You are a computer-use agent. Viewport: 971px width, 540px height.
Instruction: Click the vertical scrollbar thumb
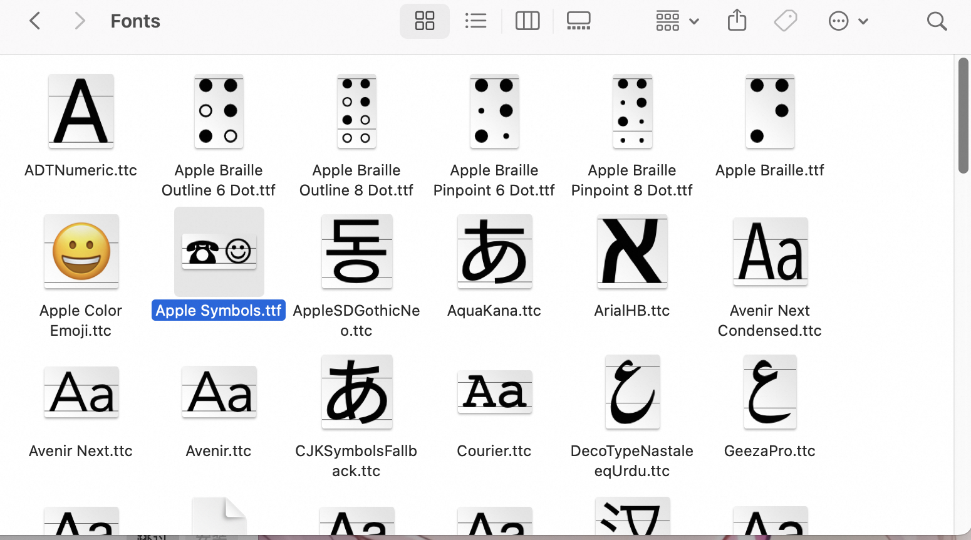963,115
